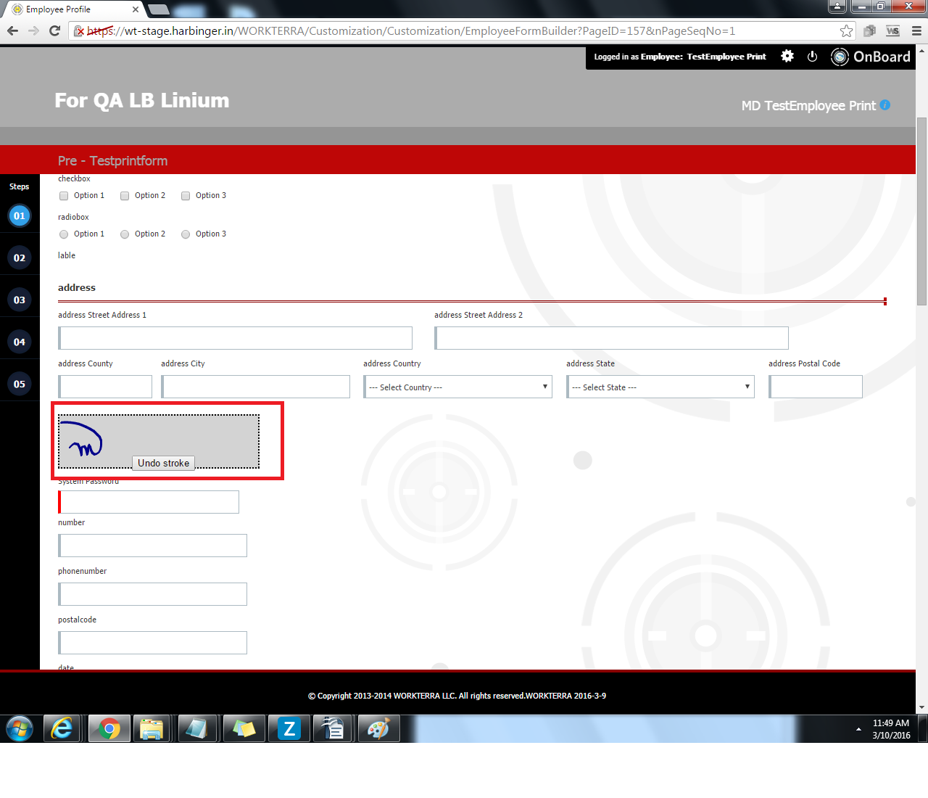
Task: Check the checkbox Option 1
Action: [x=64, y=196]
